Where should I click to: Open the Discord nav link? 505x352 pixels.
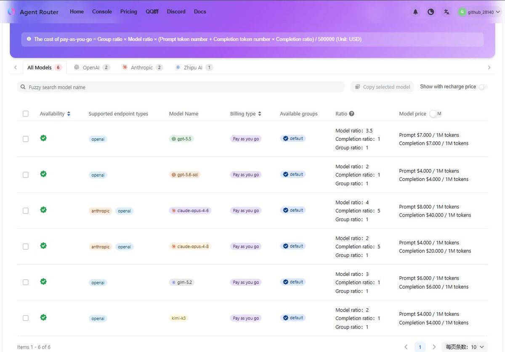coord(176,11)
